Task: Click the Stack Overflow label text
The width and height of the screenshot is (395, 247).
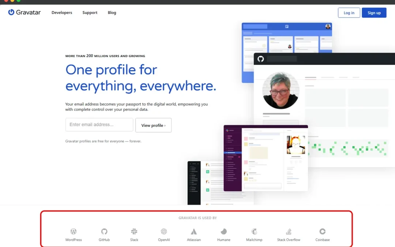Action: click(289, 240)
